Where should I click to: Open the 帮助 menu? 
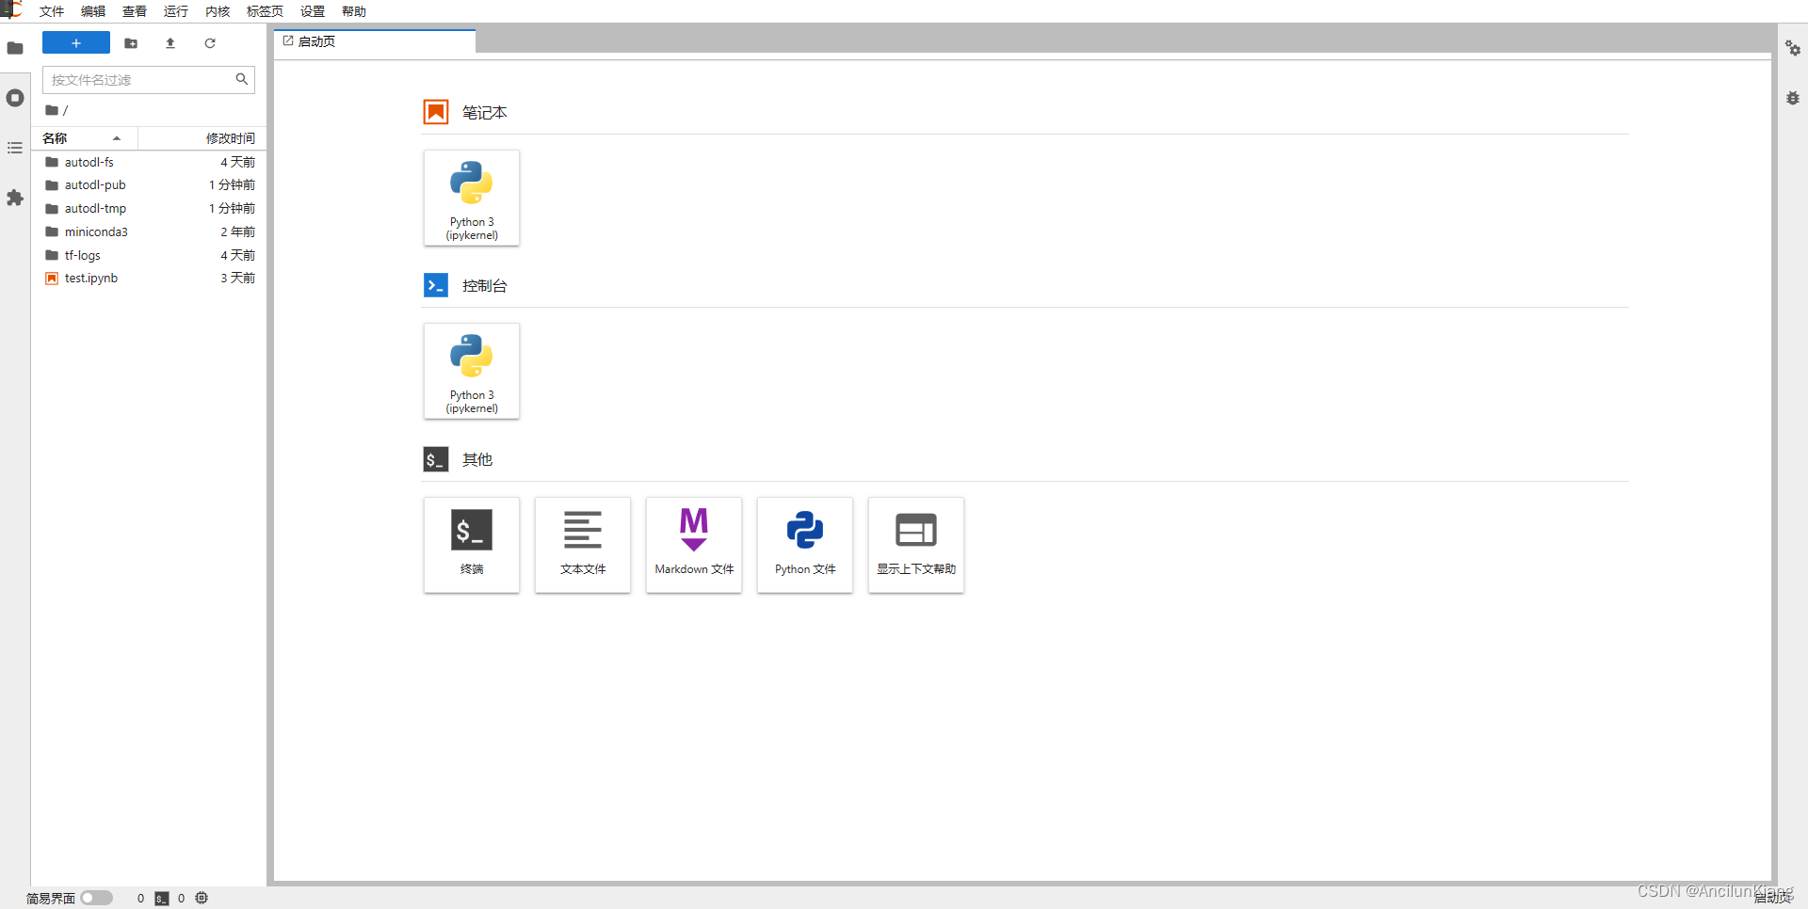tap(354, 11)
